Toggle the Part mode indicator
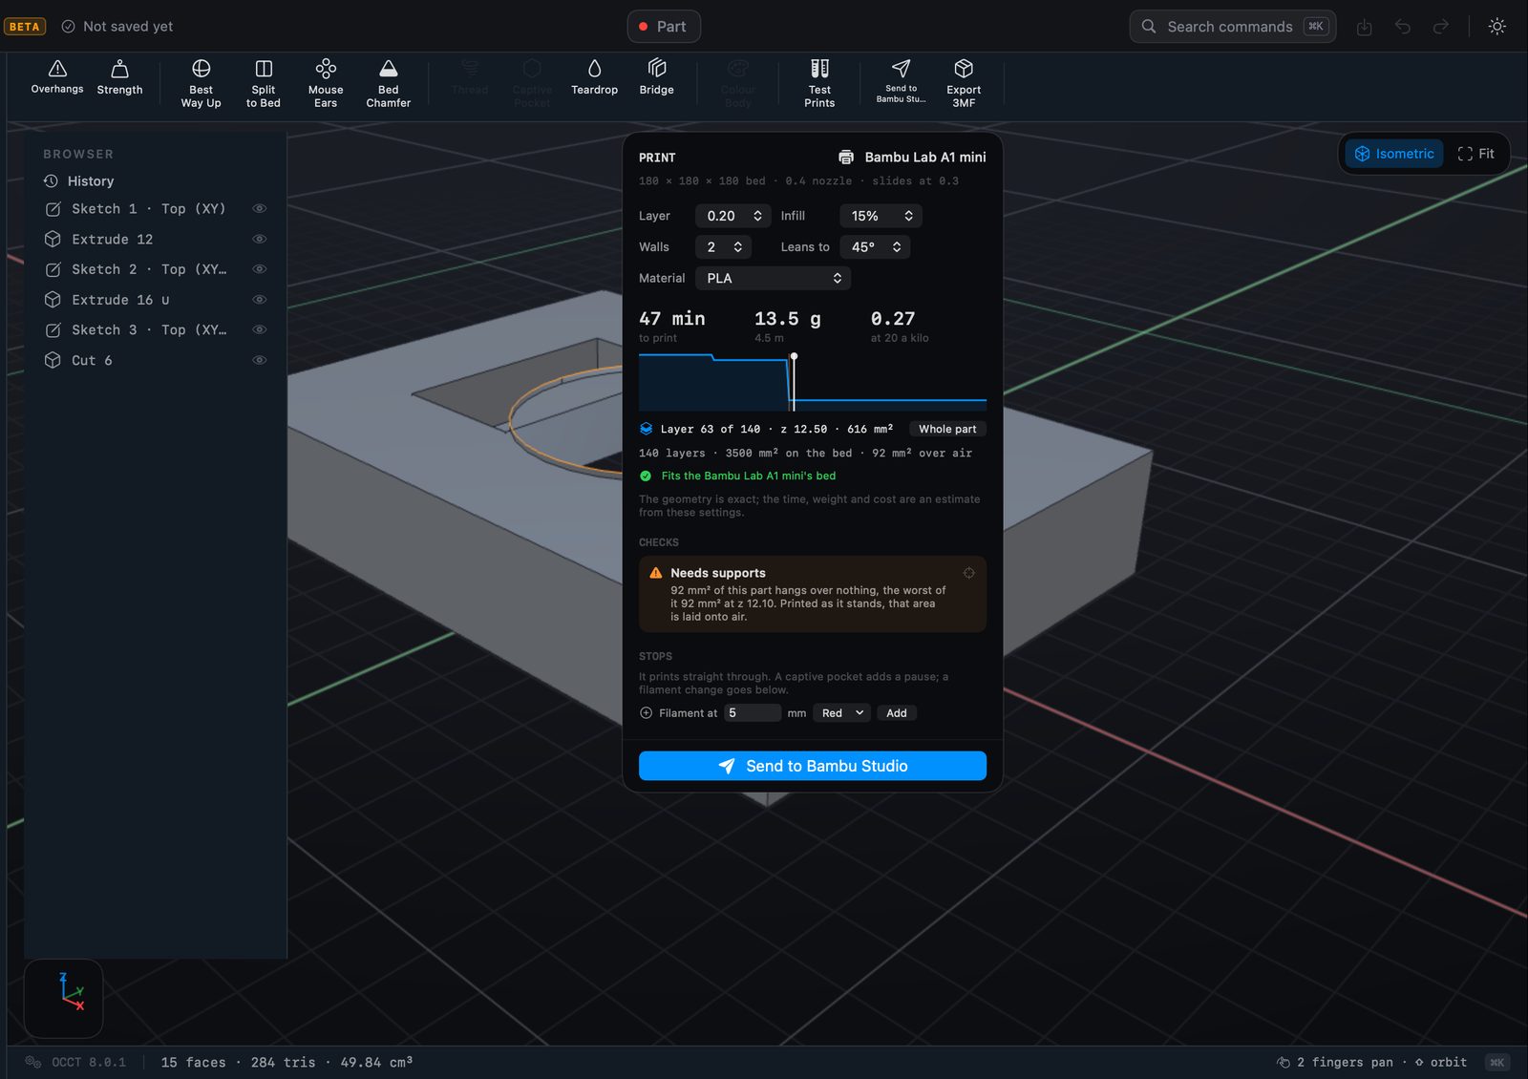The image size is (1528, 1079). (664, 27)
